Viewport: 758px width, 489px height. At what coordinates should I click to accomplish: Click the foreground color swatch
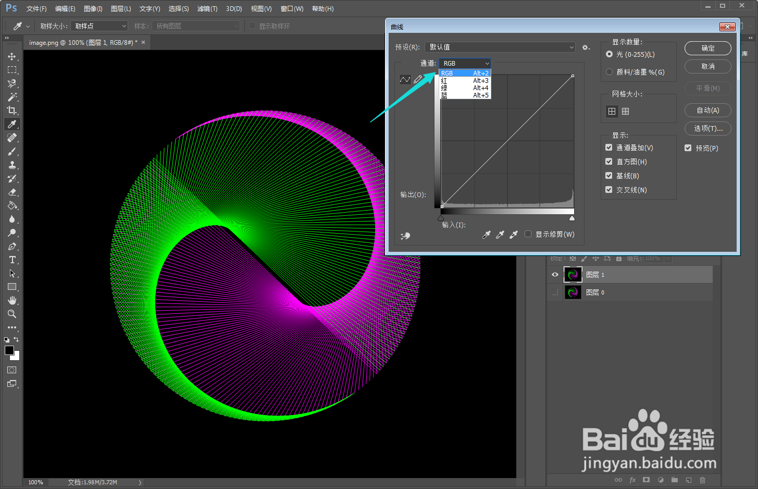point(9,350)
